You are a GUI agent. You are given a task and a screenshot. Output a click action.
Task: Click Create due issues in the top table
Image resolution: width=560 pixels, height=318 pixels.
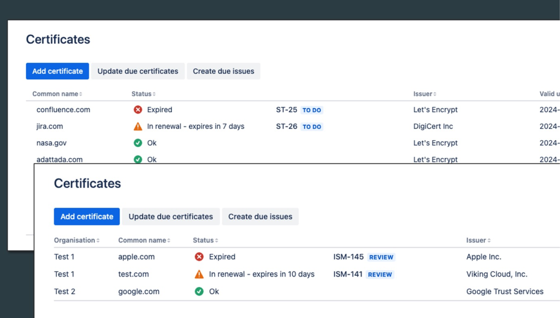(223, 71)
